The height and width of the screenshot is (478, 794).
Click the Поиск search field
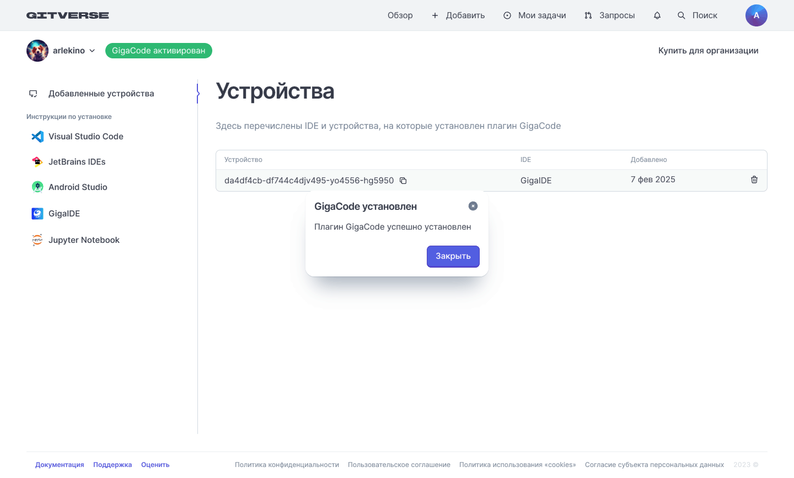click(698, 15)
